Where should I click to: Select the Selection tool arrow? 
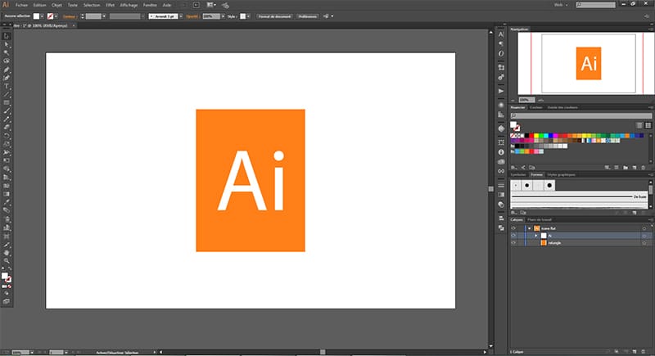pos(7,36)
